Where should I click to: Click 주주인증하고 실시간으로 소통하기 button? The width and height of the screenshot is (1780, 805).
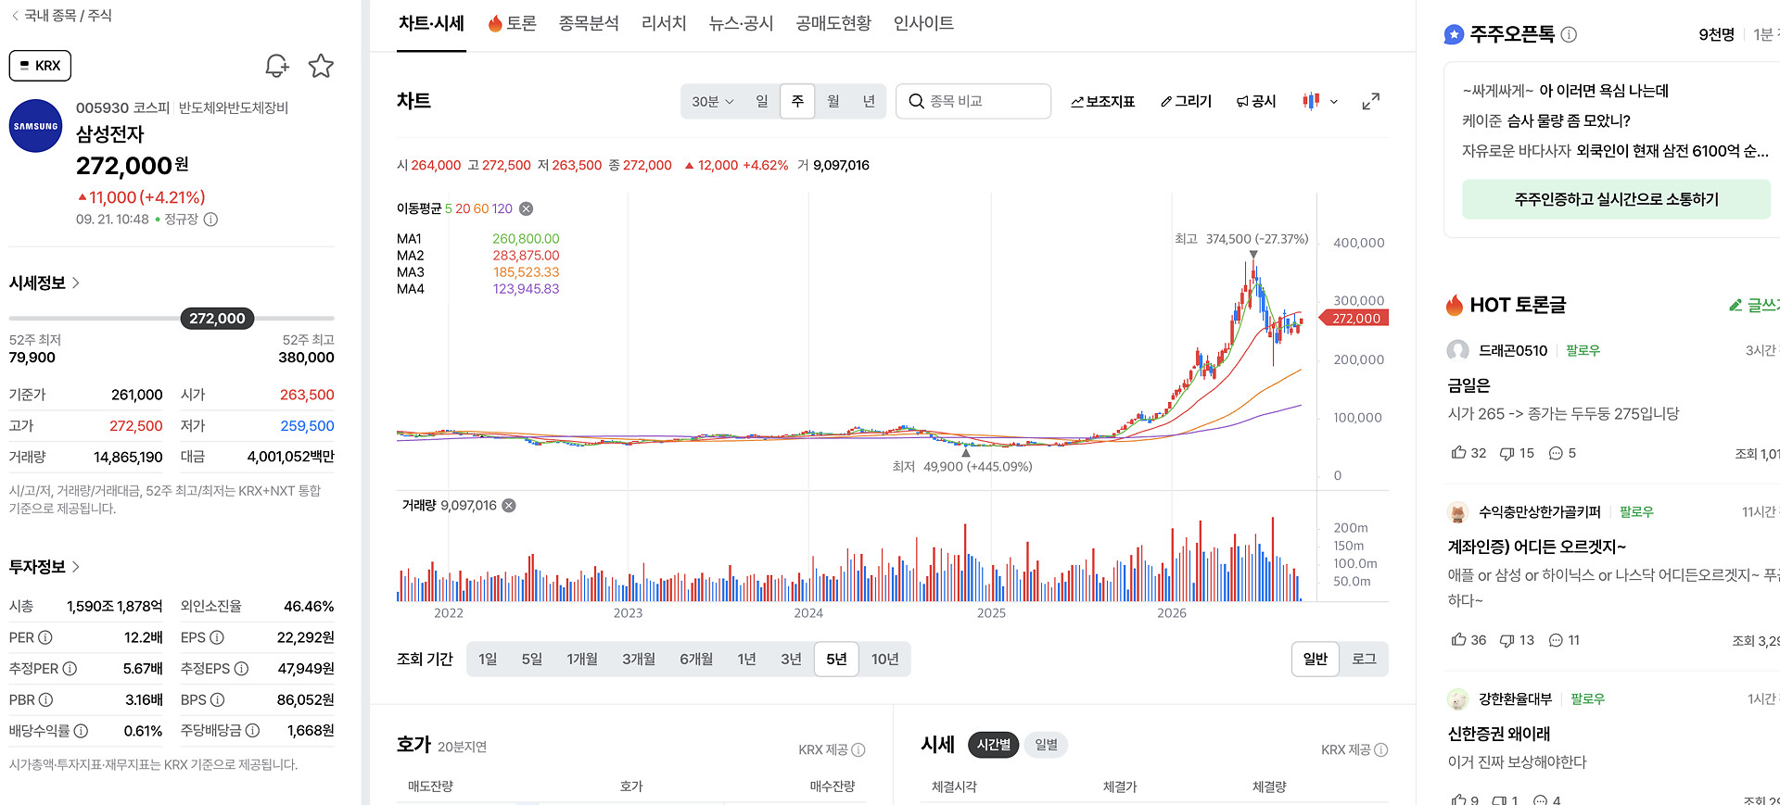tap(1616, 199)
